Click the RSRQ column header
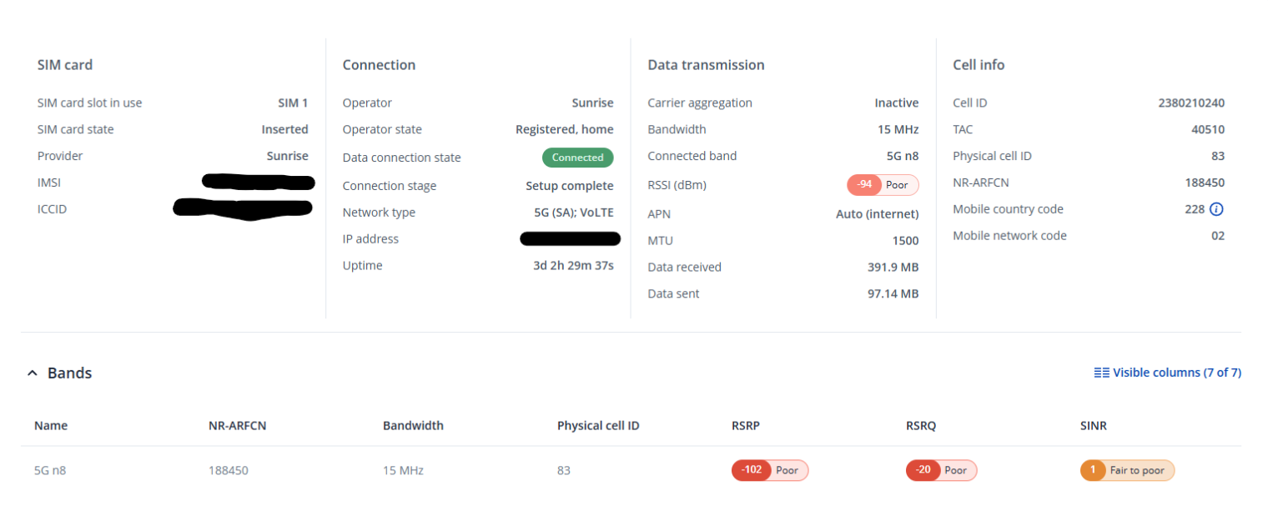This screenshot has width=1268, height=531. [x=921, y=425]
